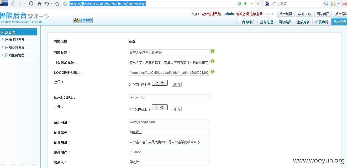Image resolution: width=347 pixels, height=168 pixels.
Task: Click the 帮助中心 button
Action: click(x=304, y=14)
